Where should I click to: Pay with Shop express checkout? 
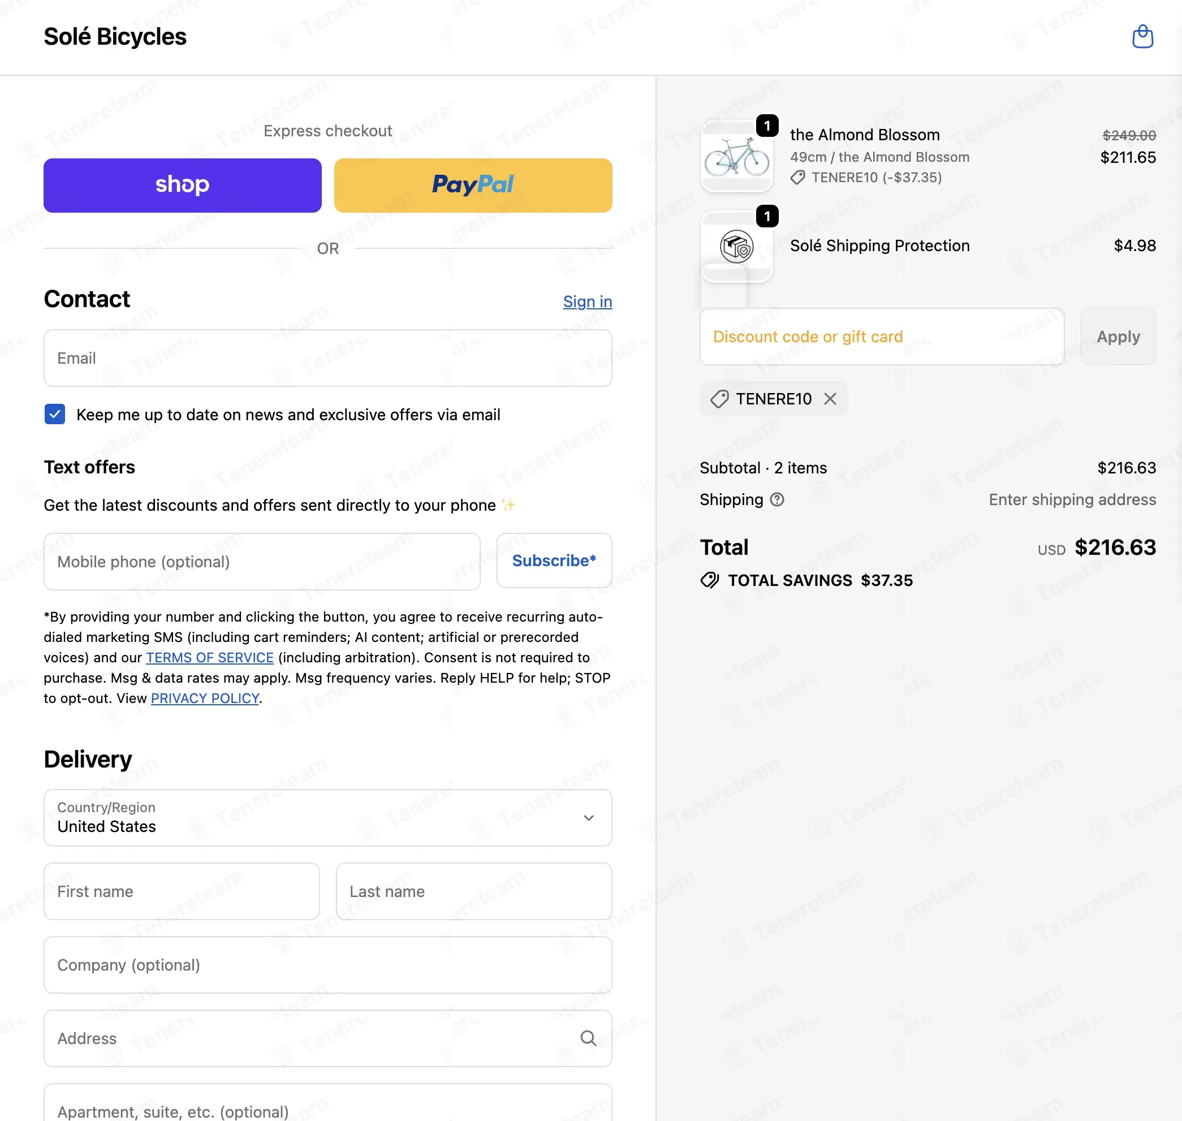tap(182, 186)
